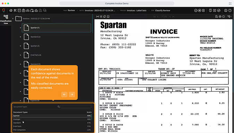
Task: Click the two-column layout icon
Action: 215,11
